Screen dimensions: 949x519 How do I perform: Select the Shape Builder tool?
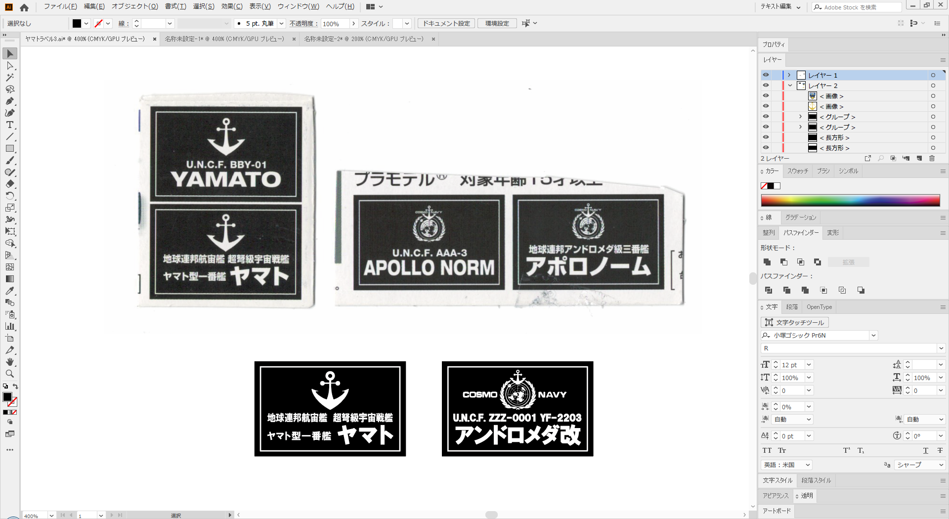click(10, 243)
